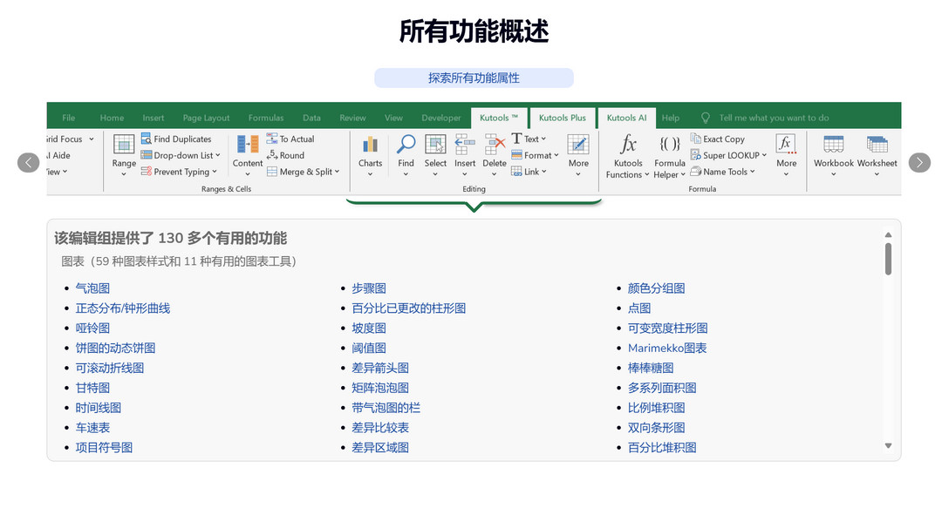942x508 pixels.
Task: Click the feature list scrollbar thumb
Action: 888,259
